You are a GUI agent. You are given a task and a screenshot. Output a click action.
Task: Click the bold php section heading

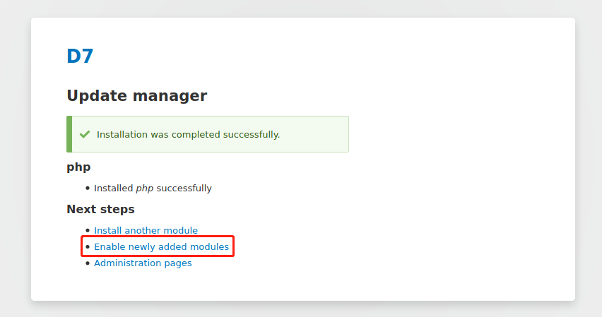(x=78, y=167)
